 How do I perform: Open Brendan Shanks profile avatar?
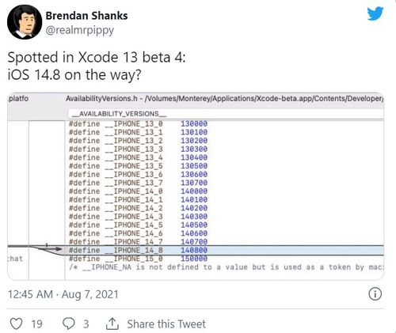click(25, 22)
